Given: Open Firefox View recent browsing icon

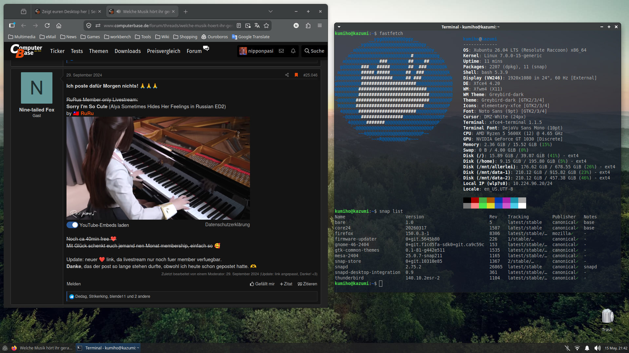Looking at the screenshot, I should click(23, 11).
